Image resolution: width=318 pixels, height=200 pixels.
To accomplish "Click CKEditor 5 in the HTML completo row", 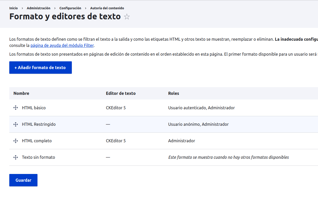I will coord(116,141).
